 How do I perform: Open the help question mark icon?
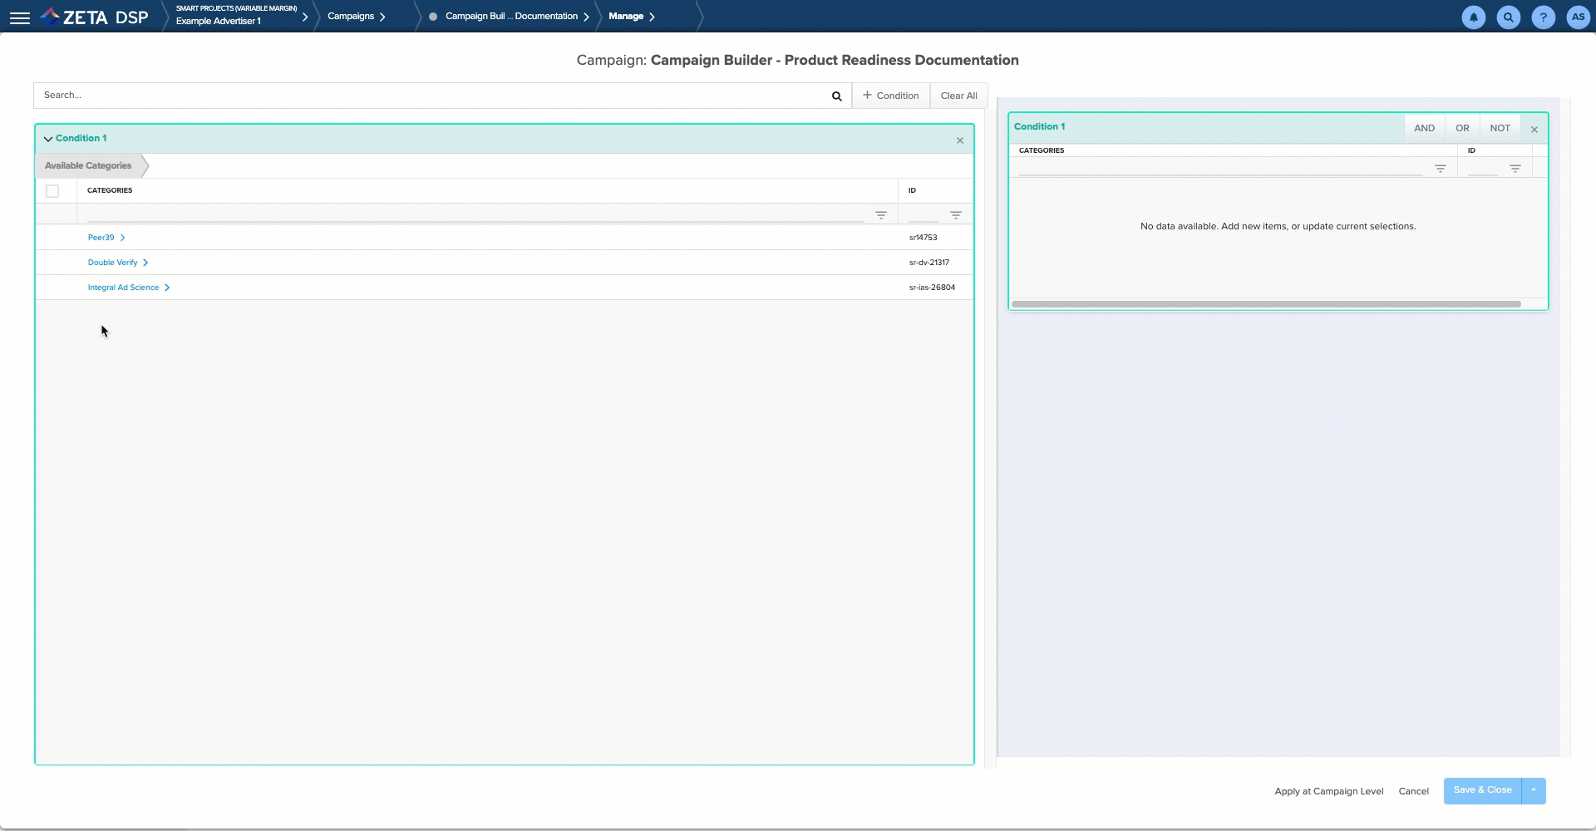click(1543, 17)
